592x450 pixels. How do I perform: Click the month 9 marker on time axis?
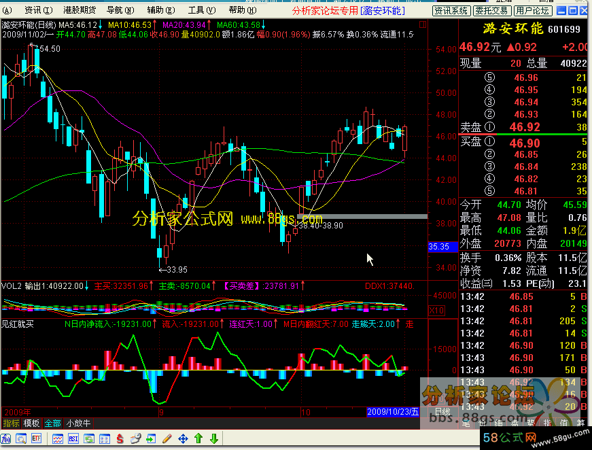[x=161, y=412]
